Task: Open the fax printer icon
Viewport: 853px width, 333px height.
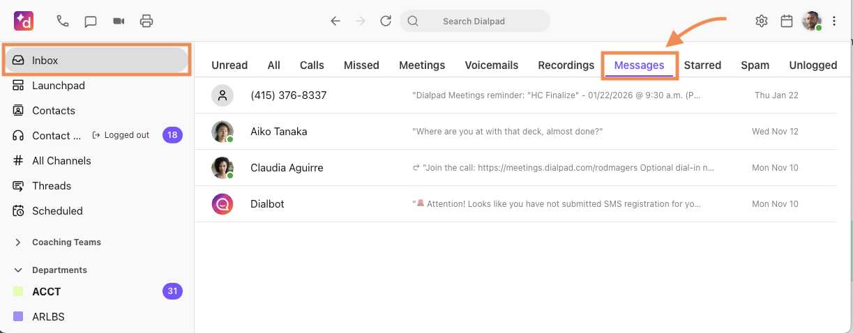Action: coord(146,21)
